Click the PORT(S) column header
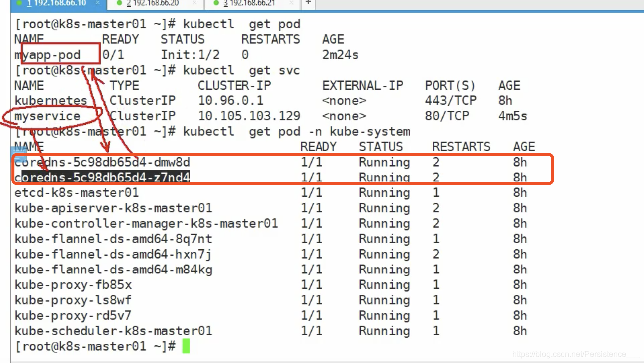This screenshot has width=644, height=363. [451, 86]
